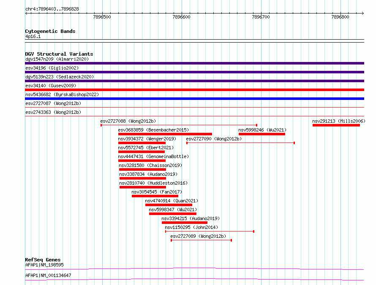Image resolution: width=376 pixels, height=285 pixels.
Task: Open nsv4447431 (GenomeinaBottle) label
Action: pos(153,156)
